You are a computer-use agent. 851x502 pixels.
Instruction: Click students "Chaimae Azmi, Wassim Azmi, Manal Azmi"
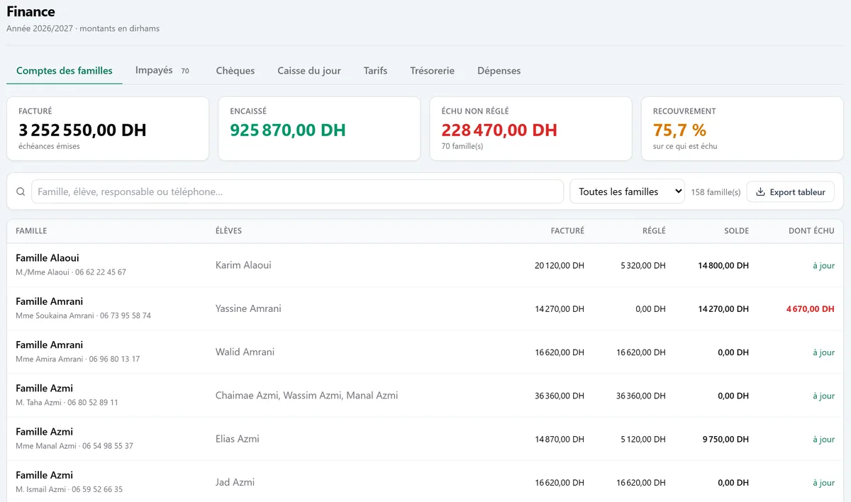tap(306, 396)
